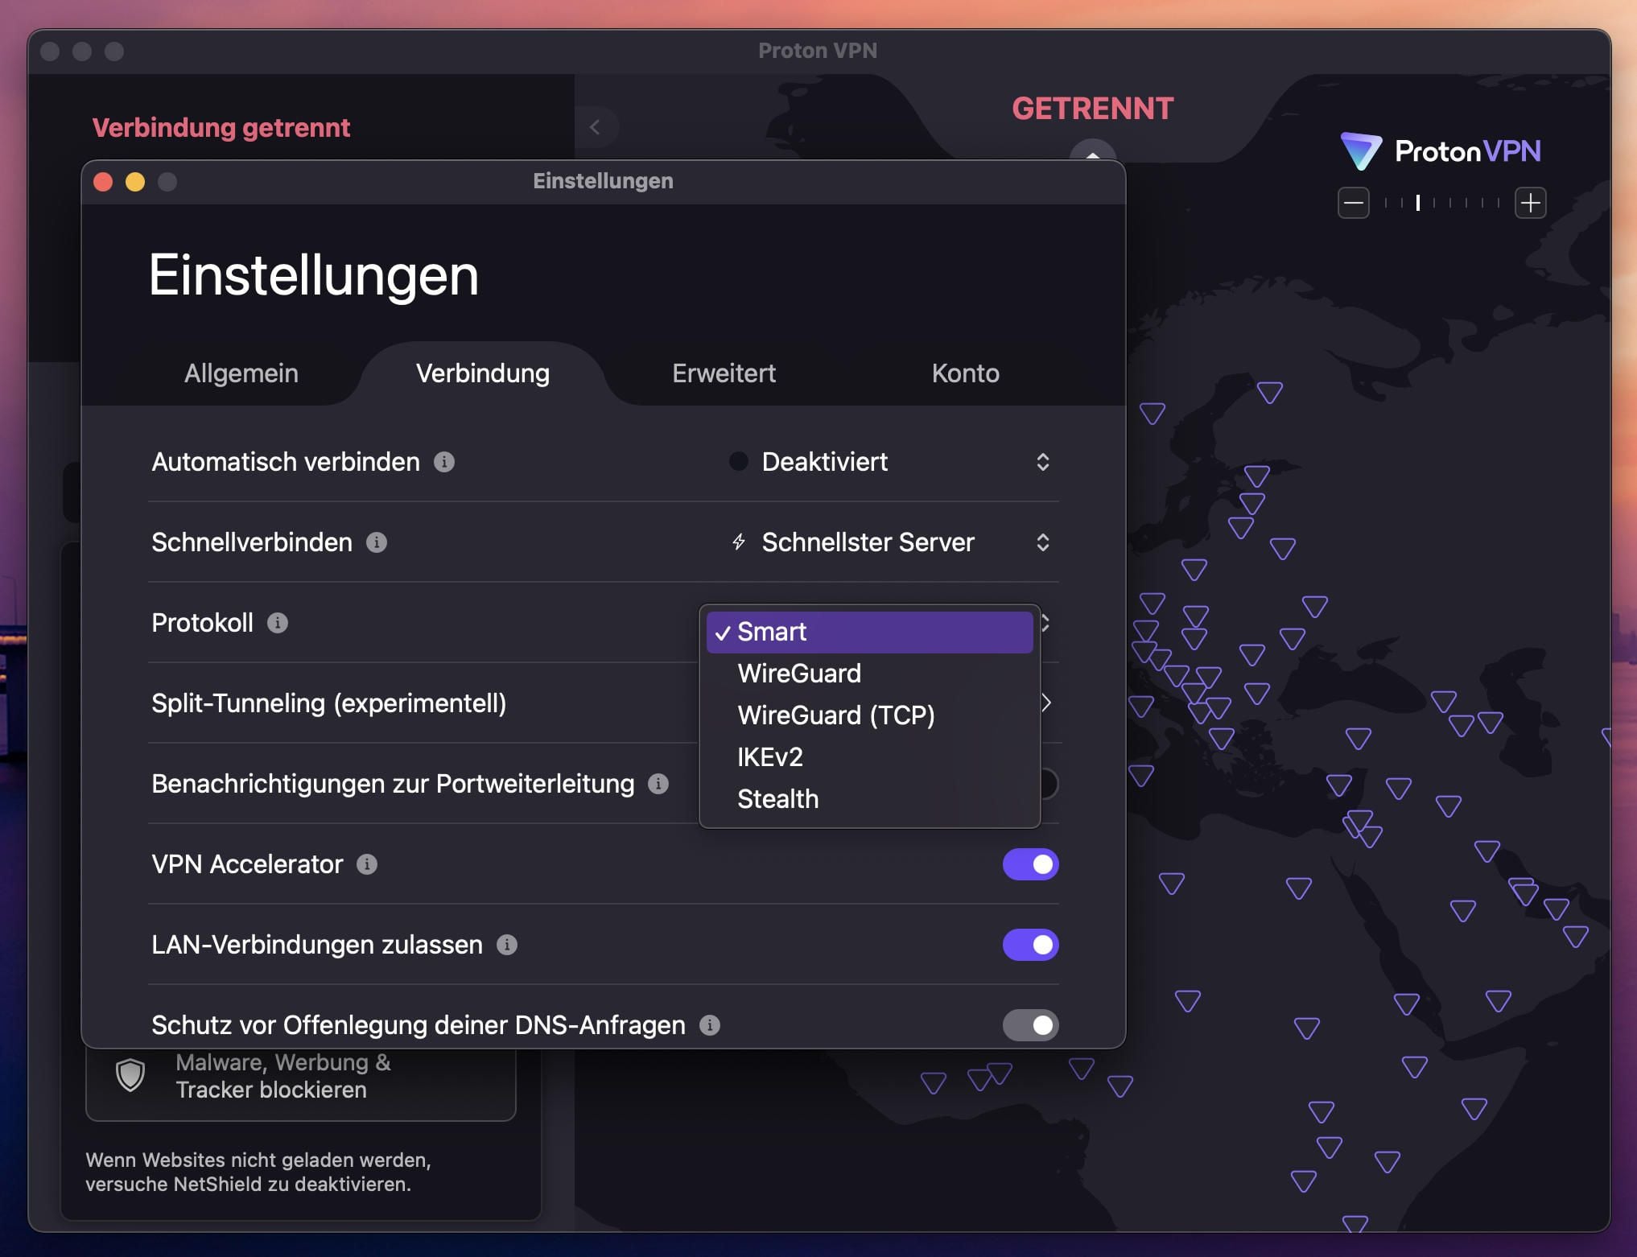Minimize the Einstellungen window
Viewport: 1637px width, 1257px height.
(135, 182)
